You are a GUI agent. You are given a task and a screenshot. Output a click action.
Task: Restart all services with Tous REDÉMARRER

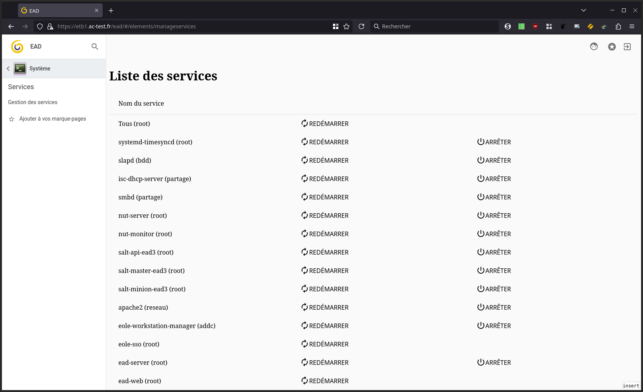(x=325, y=124)
